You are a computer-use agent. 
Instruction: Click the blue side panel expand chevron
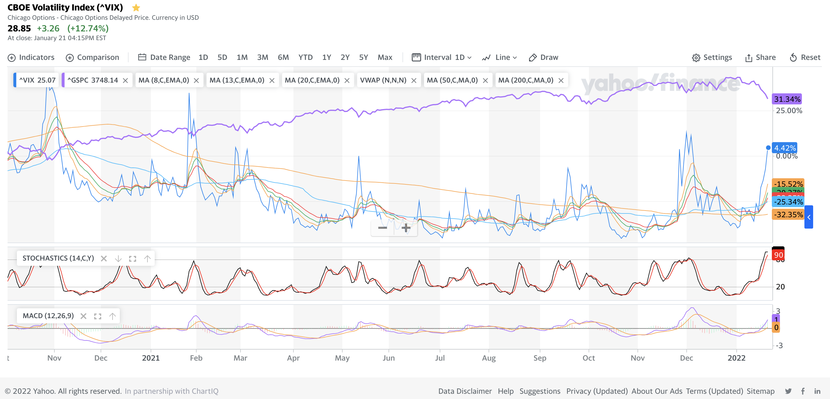point(808,217)
